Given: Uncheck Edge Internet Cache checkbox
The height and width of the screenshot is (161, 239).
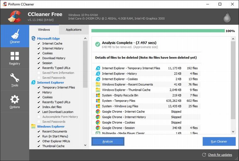Looking at the screenshot, I should 39,44.
